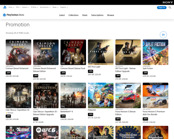
Task: Expand the PS Plus dropdown menu
Action: (x=34, y=7)
